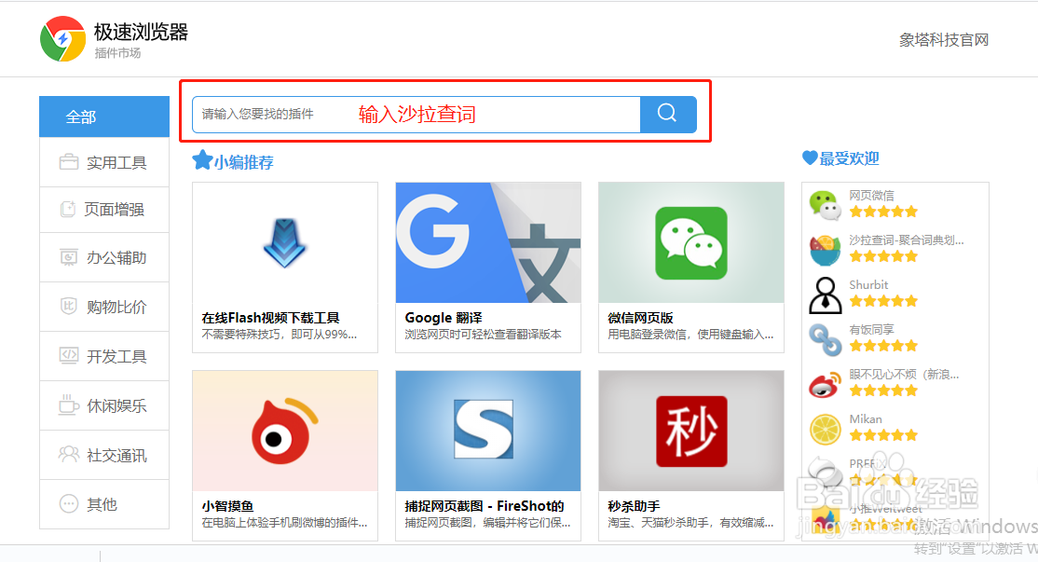
Task: Open the Google 翻译 plugin thumbnail
Action: point(488,243)
